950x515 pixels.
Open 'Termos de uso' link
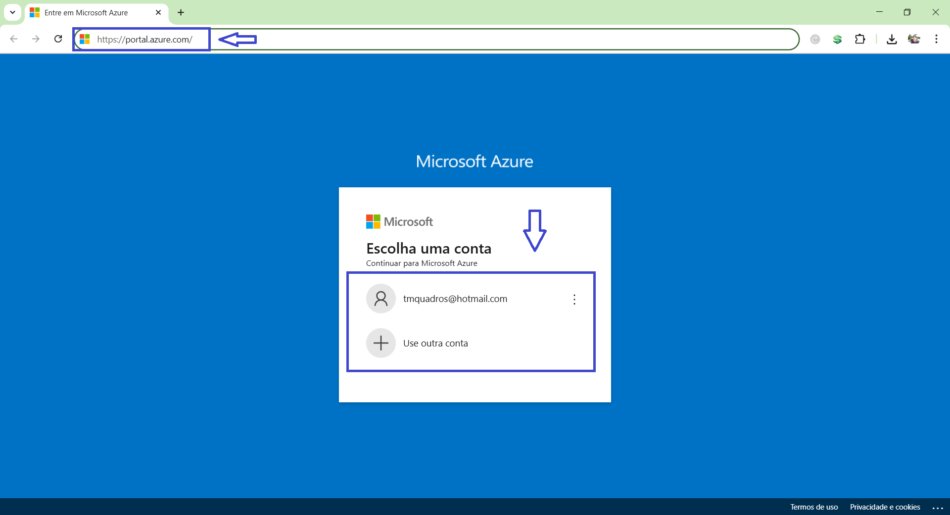point(814,507)
